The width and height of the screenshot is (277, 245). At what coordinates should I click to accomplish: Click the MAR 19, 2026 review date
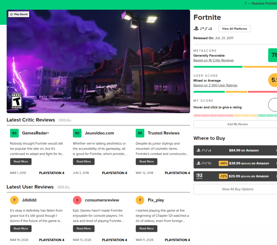19,240
